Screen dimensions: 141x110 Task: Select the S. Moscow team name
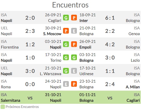tap(52, 34)
